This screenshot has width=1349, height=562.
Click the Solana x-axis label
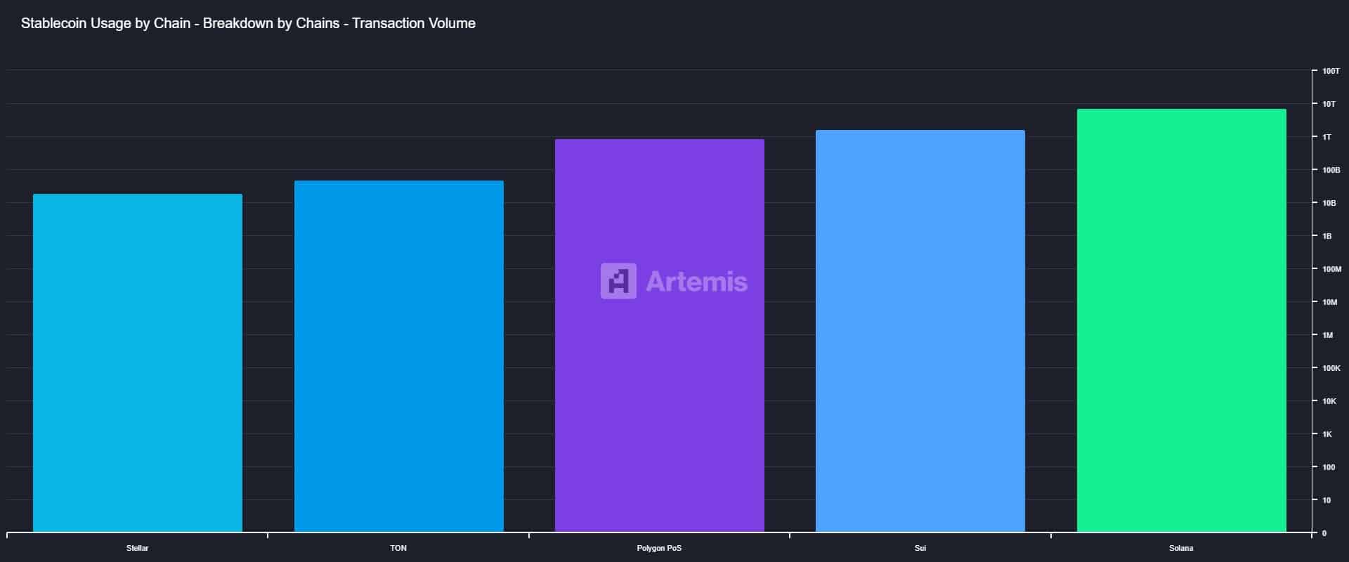(x=1181, y=548)
